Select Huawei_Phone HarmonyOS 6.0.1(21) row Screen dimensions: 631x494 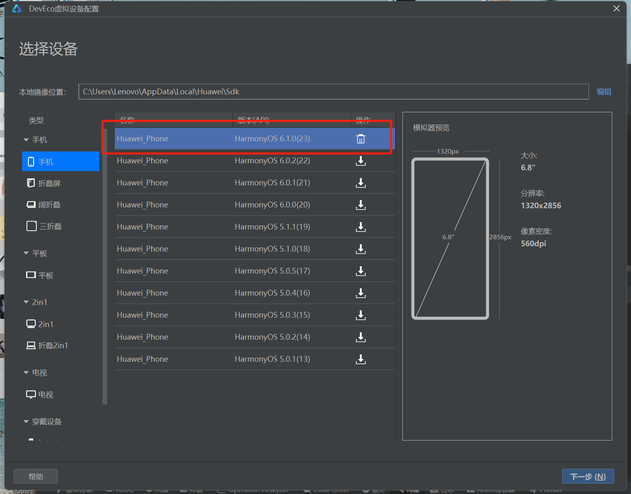click(255, 183)
